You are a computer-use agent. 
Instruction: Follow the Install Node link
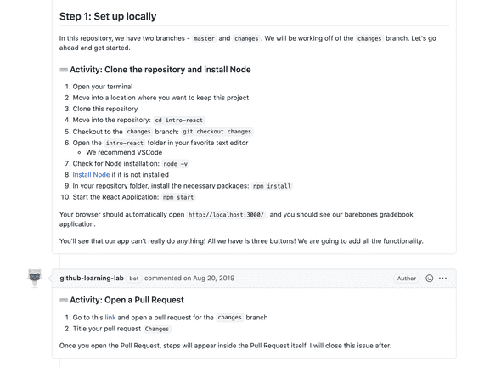point(91,174)
